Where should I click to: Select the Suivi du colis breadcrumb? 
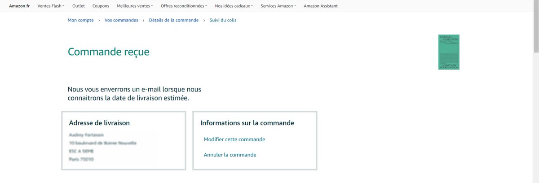tap(223, 20)
